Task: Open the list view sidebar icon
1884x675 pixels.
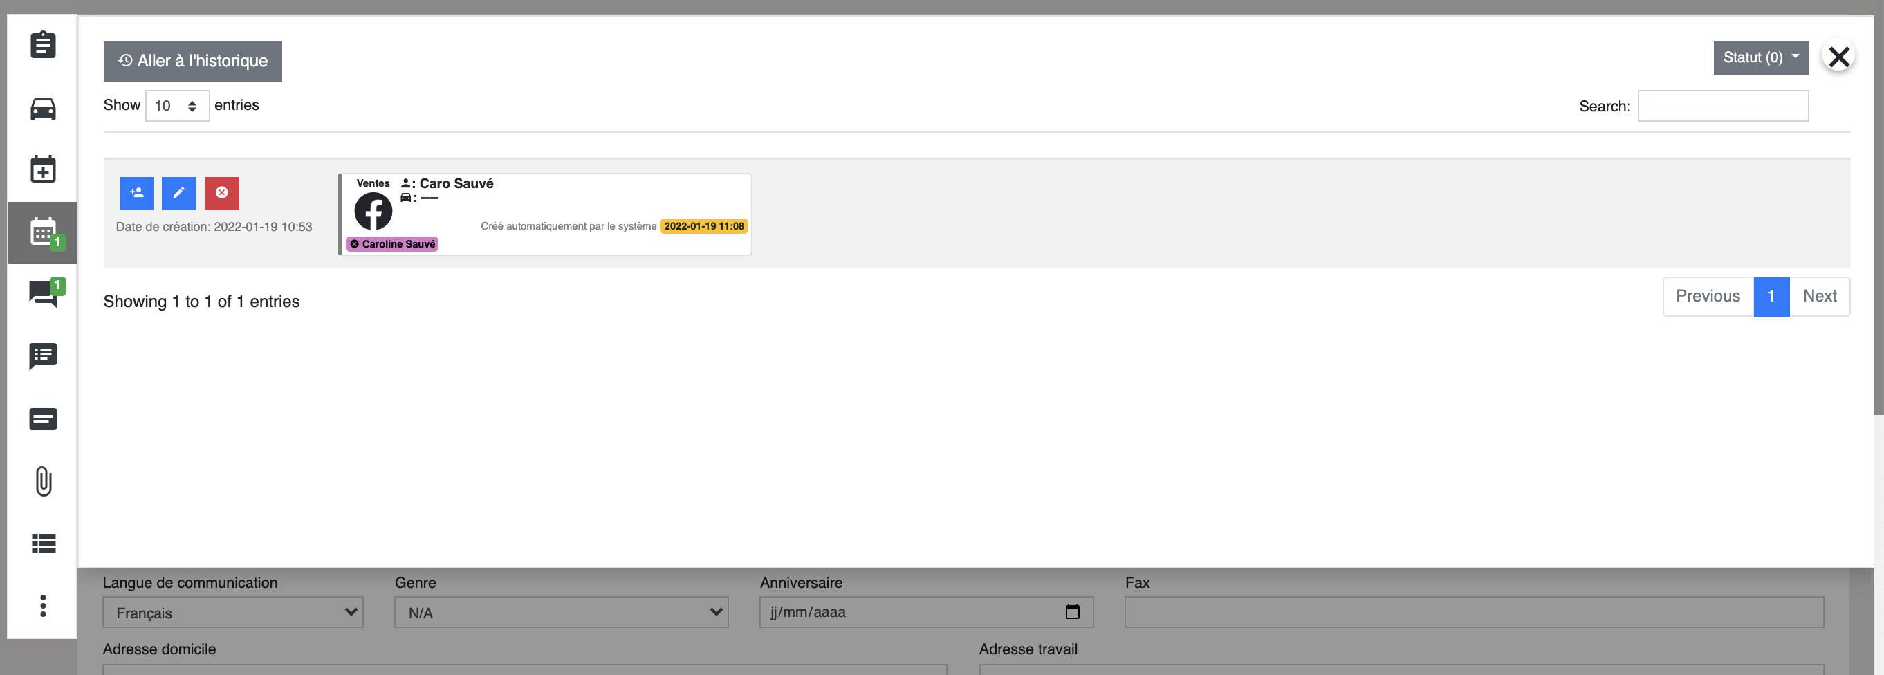Action: click(x=43, y=544)
